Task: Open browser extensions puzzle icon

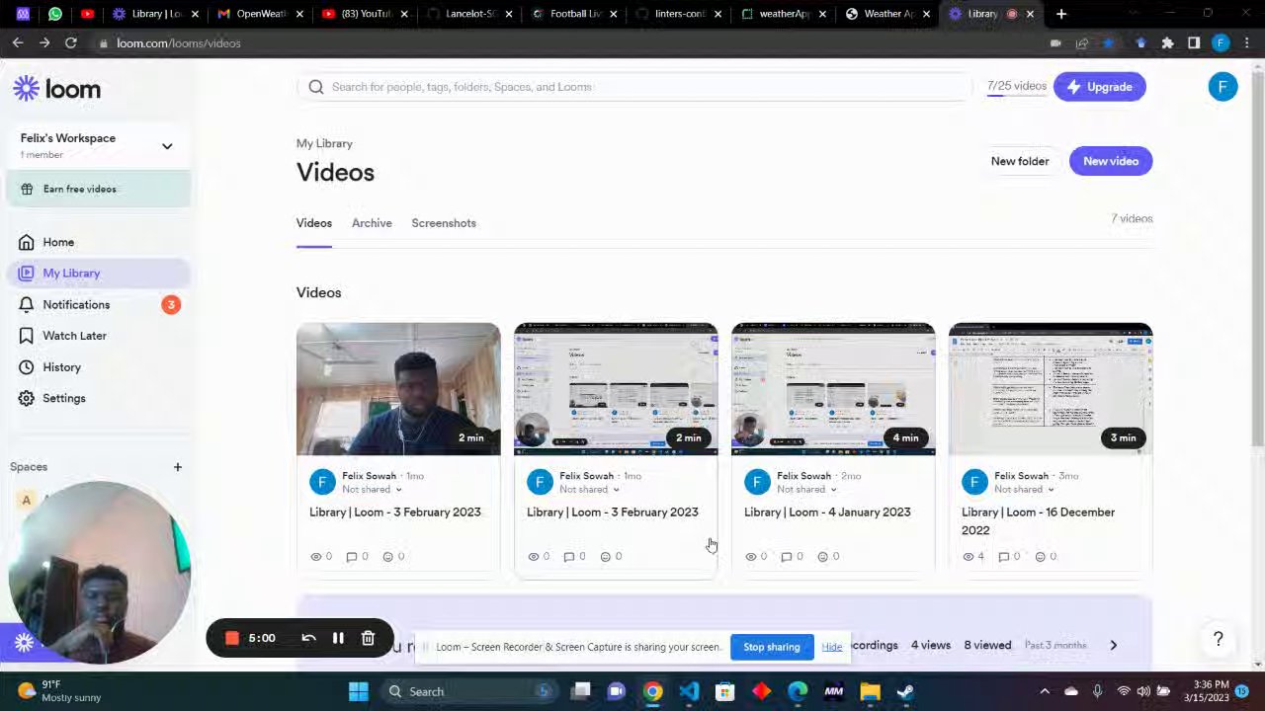Action: [1167, 43]
